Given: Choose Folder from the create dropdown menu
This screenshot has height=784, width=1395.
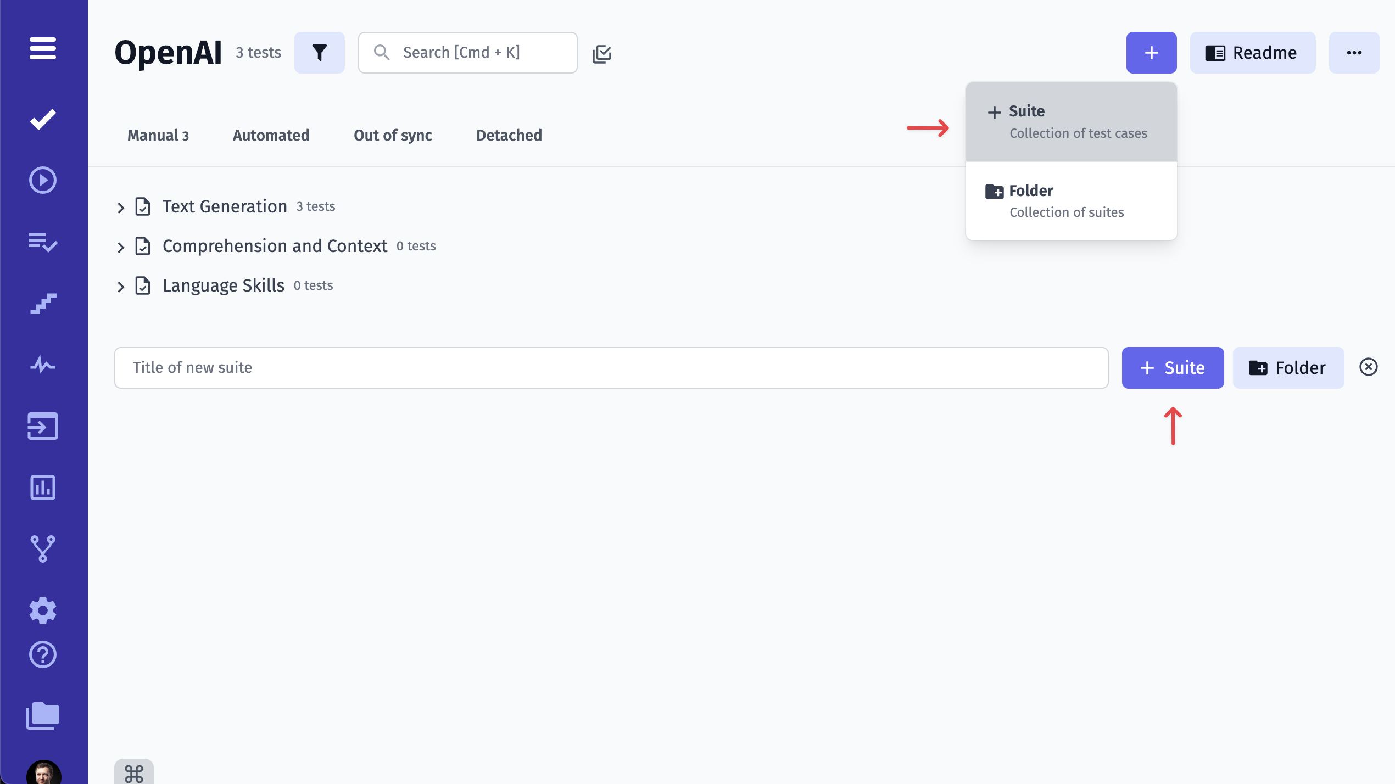Looking at the screenshot, I should [1070, 200].
